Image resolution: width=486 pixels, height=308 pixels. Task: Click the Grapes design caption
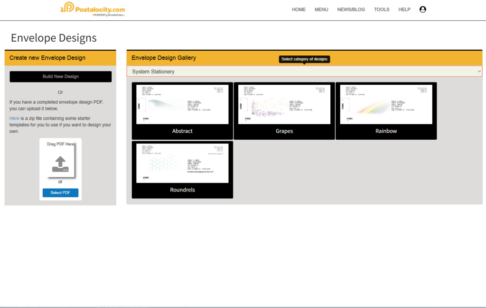click(284, 131)
